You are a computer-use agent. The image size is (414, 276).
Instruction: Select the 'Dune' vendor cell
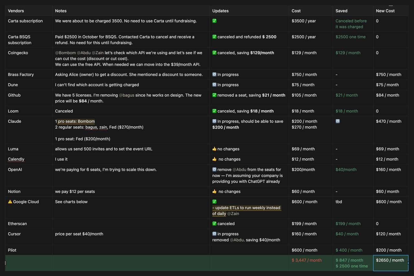pyautogui.click(x=29, y=85)
